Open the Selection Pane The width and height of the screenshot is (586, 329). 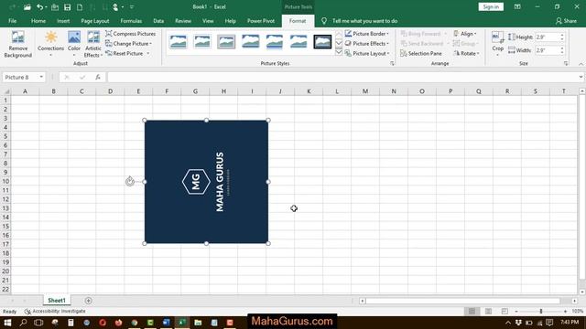point(421,53)
